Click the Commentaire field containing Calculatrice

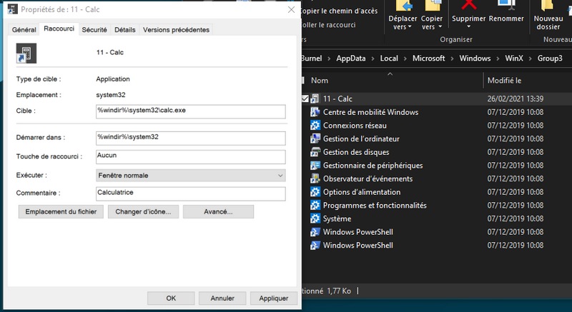point(190,193)
